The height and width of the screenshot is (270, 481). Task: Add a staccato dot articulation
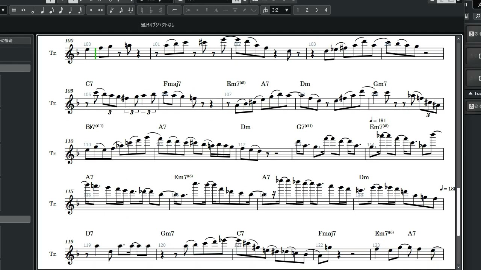click(197, 10)
